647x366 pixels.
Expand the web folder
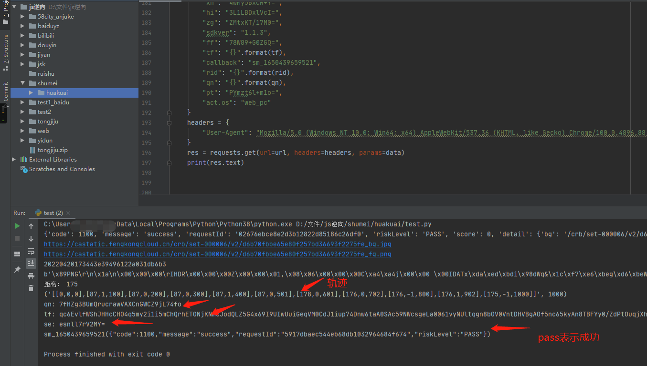pyautogui.click(x=22, y=131)
